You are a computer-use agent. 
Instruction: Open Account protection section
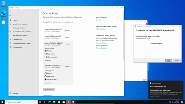[18, 28]
